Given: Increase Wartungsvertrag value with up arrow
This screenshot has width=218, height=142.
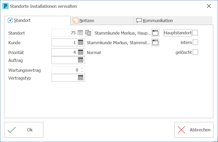Looking at the screenshot, I should tap(82, 68).
